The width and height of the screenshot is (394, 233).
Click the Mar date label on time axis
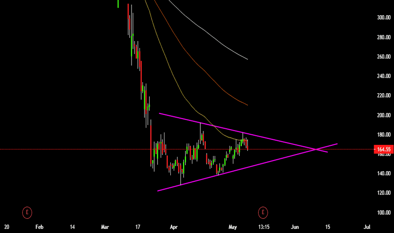[x=105, y=227]
